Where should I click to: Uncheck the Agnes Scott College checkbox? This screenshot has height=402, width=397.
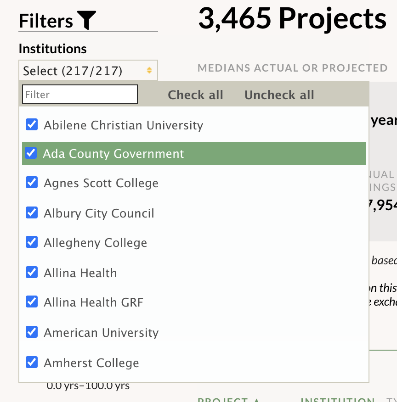pyautogui.click(x=32, y=182)
